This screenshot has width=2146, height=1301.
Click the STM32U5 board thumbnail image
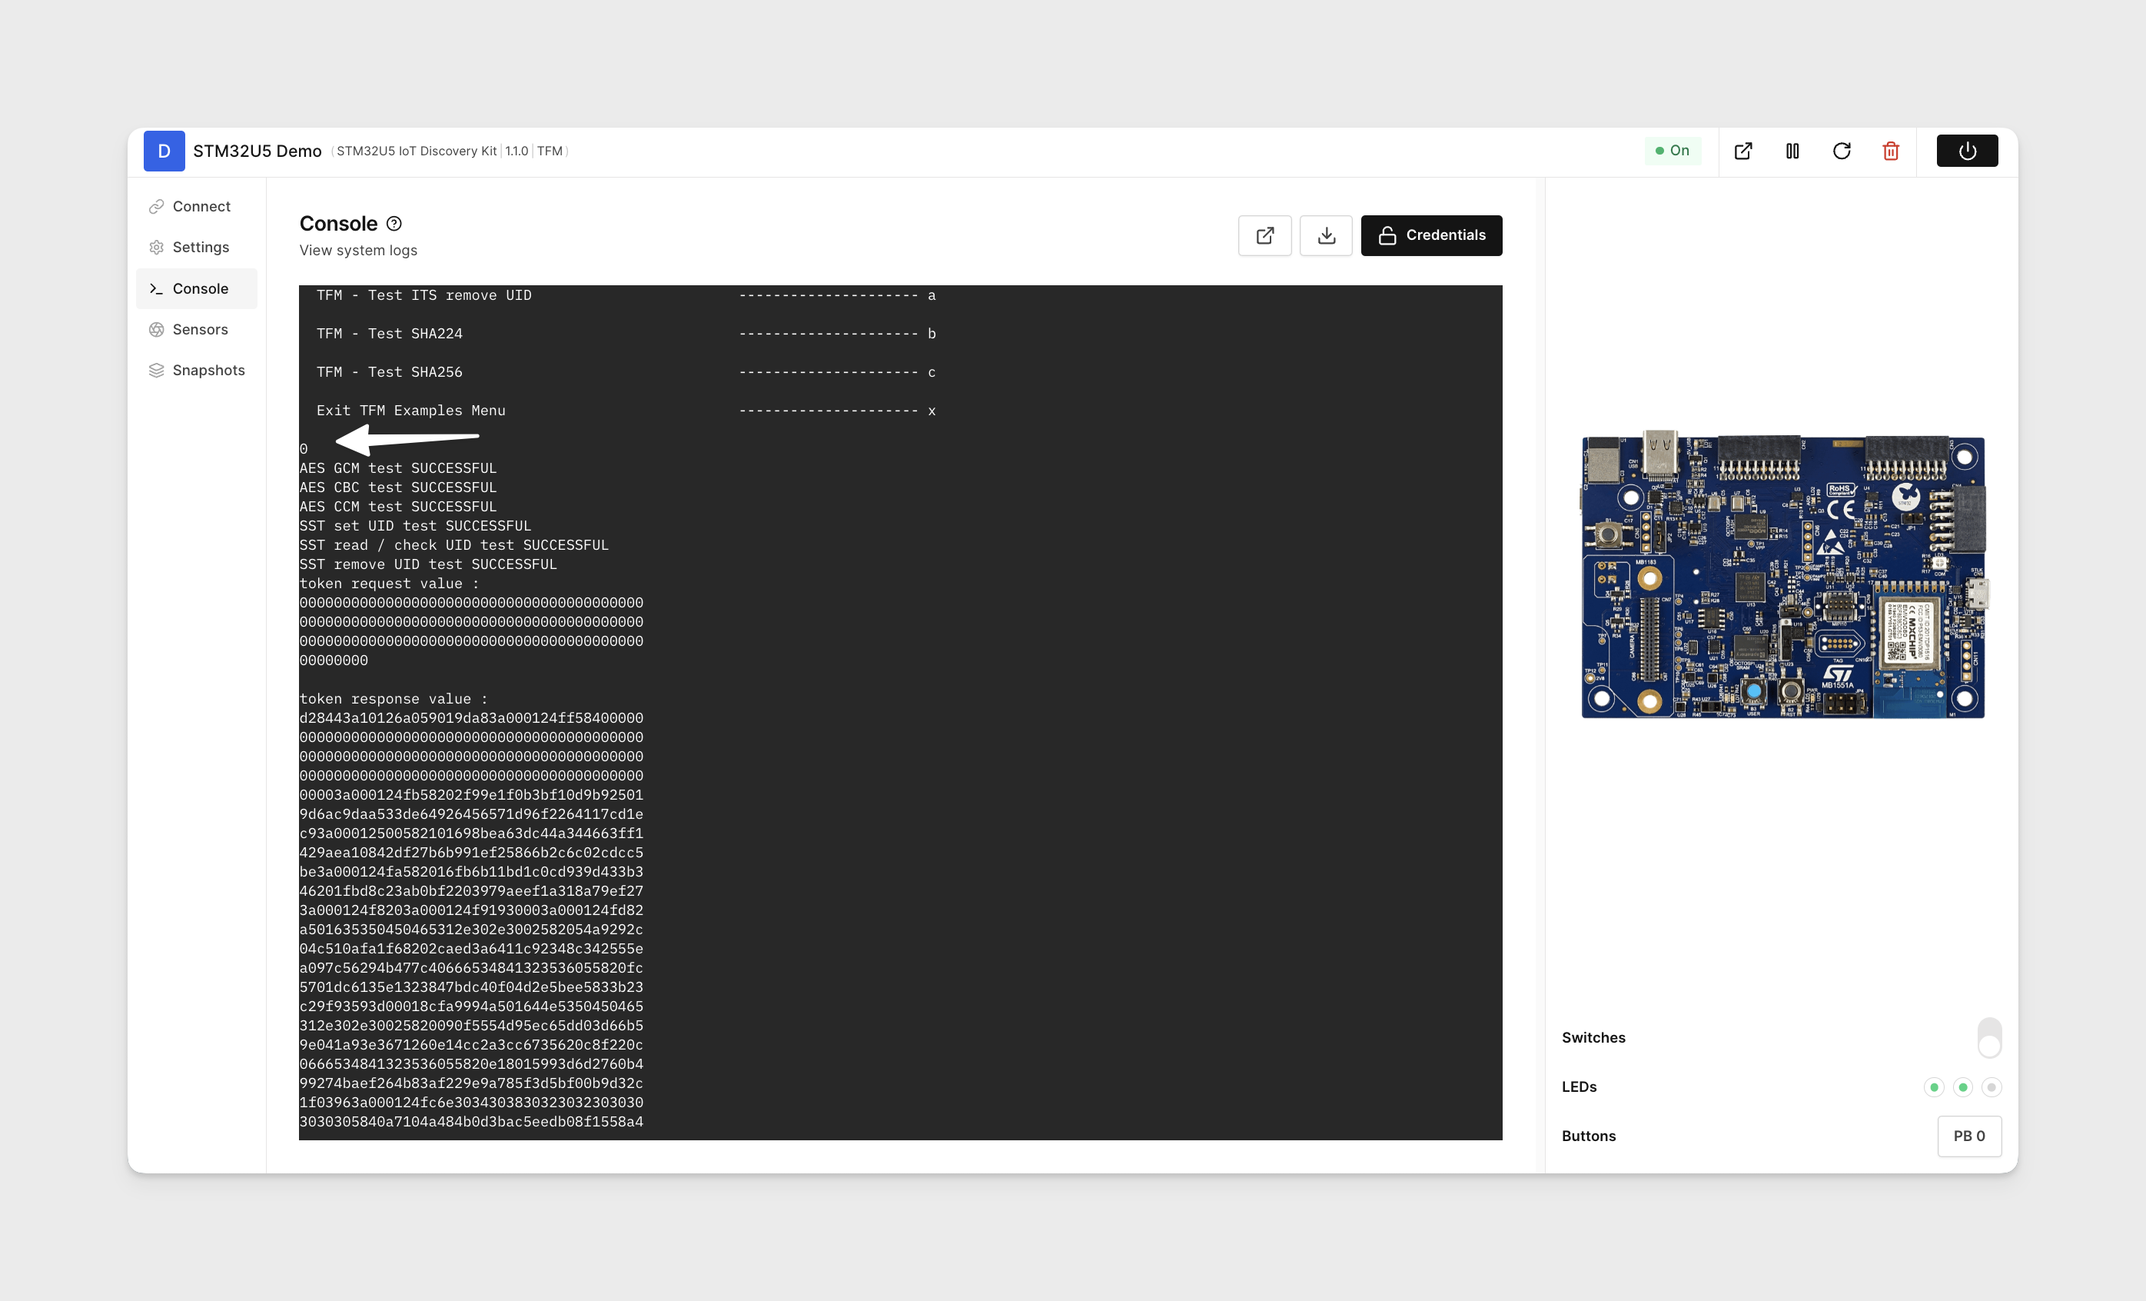1782,577
